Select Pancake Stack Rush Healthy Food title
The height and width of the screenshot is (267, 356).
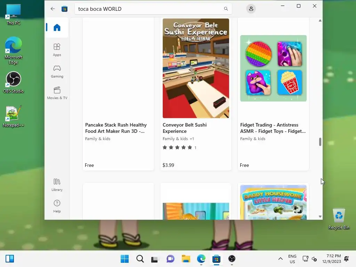pos(116,128)
